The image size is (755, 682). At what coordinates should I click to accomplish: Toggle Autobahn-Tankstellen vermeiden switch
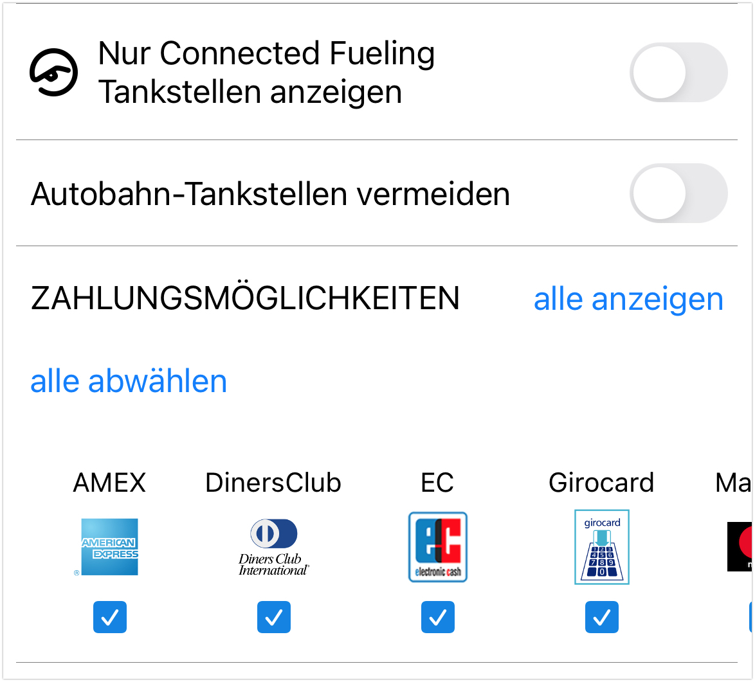coord(678,193)
